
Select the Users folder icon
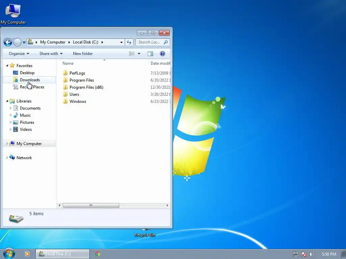(x=65, y=94)
